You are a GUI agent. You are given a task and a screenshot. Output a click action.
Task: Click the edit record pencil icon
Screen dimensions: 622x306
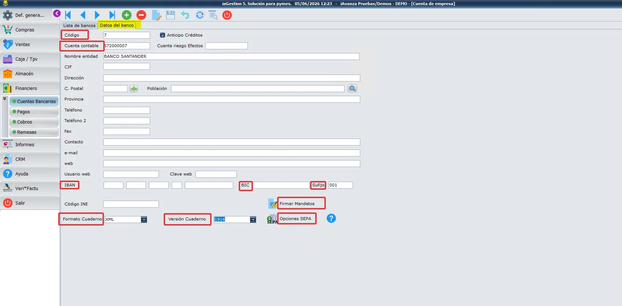(157, 15)
